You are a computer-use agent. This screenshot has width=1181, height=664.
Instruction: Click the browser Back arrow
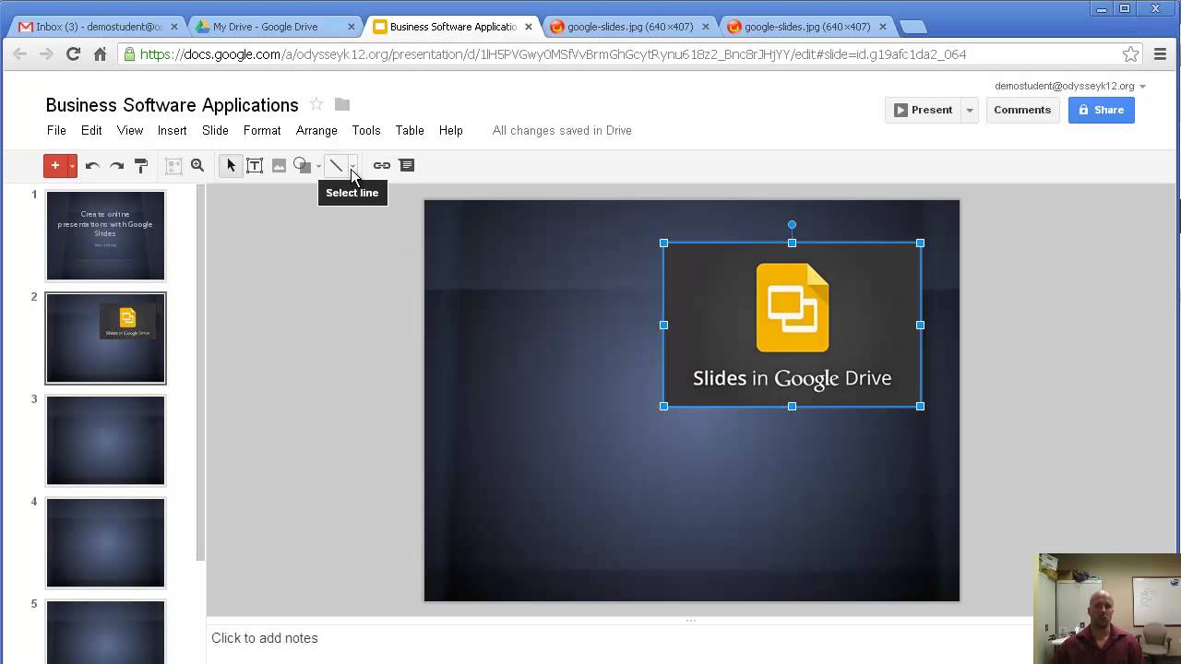(x=20, y=54)
